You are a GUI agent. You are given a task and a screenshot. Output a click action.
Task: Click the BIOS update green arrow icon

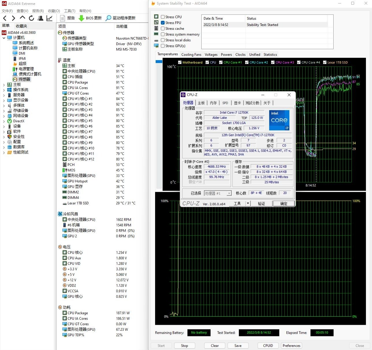point(81,18)
